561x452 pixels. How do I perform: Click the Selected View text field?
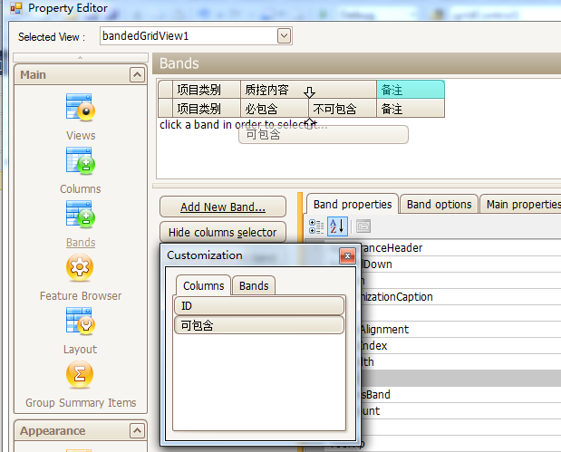point(189,35)
